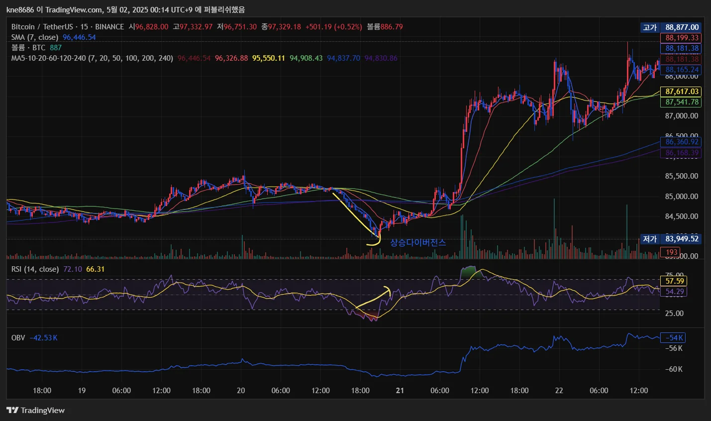711x421 pixels.
Task: Click the 고가 88,877.00 high price label
Action: (x=671, y=27)
